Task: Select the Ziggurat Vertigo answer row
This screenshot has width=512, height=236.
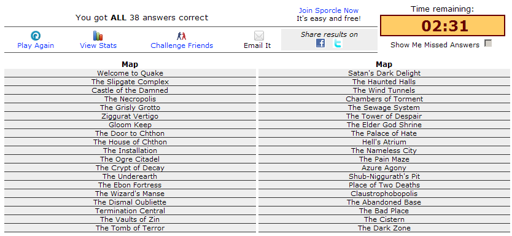Action: [x=130, y=116]
